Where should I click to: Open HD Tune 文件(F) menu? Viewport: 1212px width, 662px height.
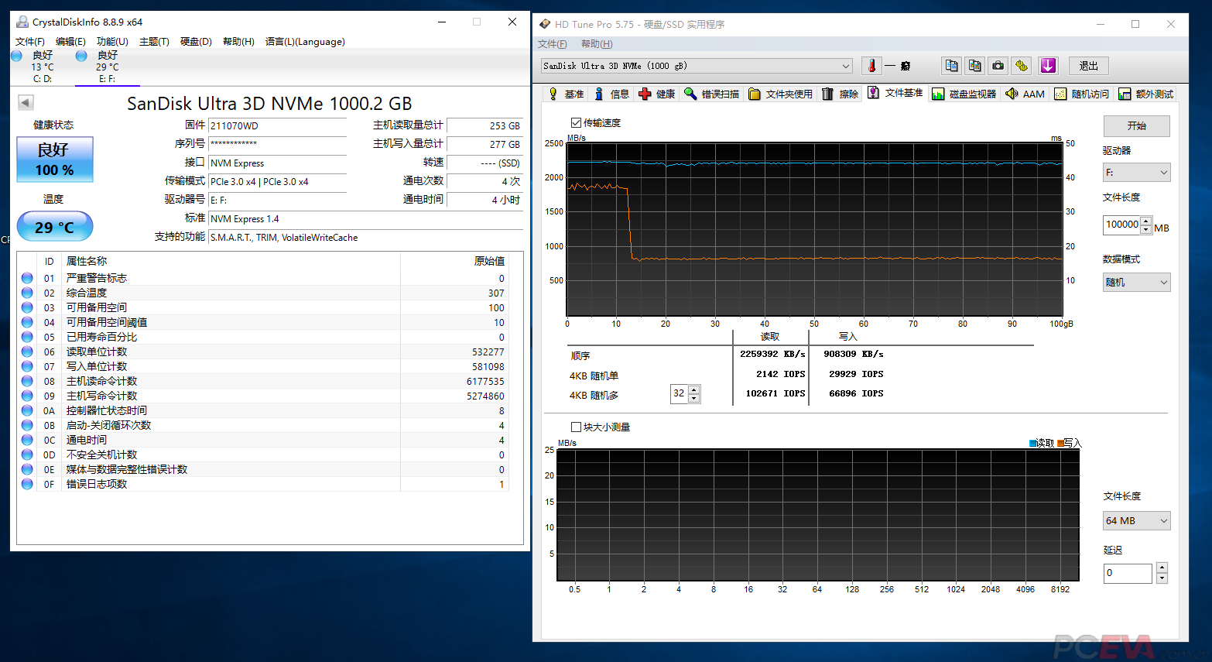[553, 44]
